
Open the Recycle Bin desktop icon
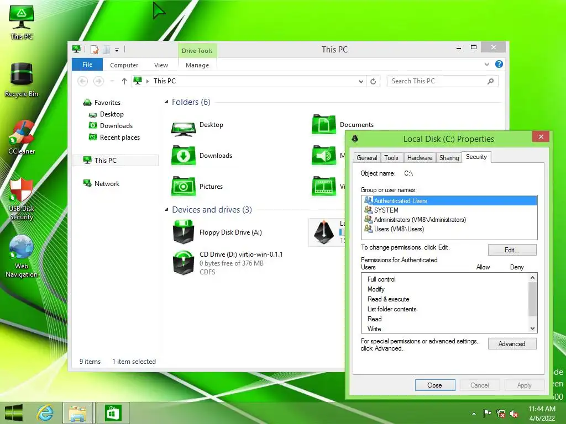[22, 79]
